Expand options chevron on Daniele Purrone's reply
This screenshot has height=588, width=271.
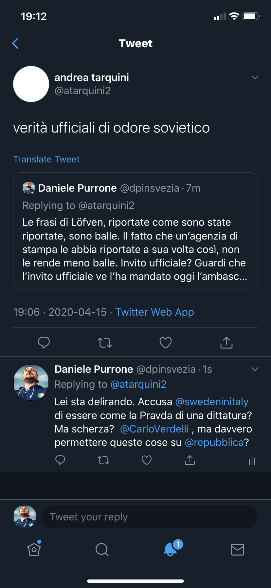pos(255,369)
